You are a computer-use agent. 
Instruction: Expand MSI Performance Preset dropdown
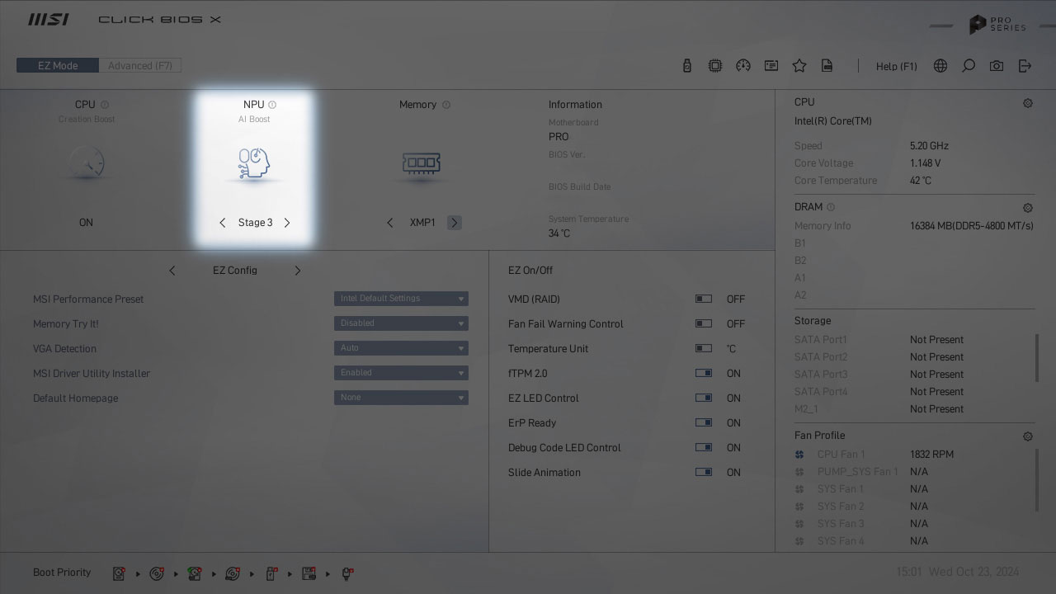(401, 299)
